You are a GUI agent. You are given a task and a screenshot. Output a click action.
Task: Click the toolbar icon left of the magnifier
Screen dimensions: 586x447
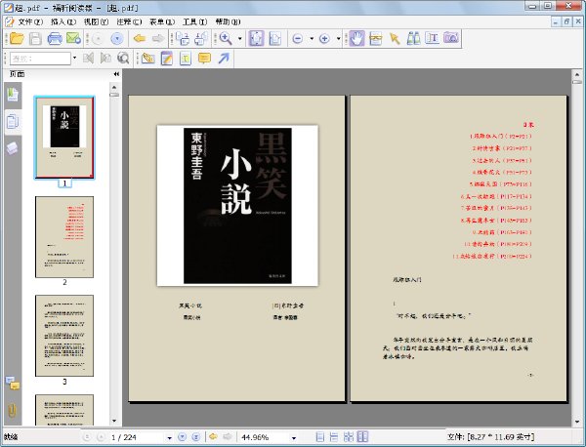pos(201,38)
